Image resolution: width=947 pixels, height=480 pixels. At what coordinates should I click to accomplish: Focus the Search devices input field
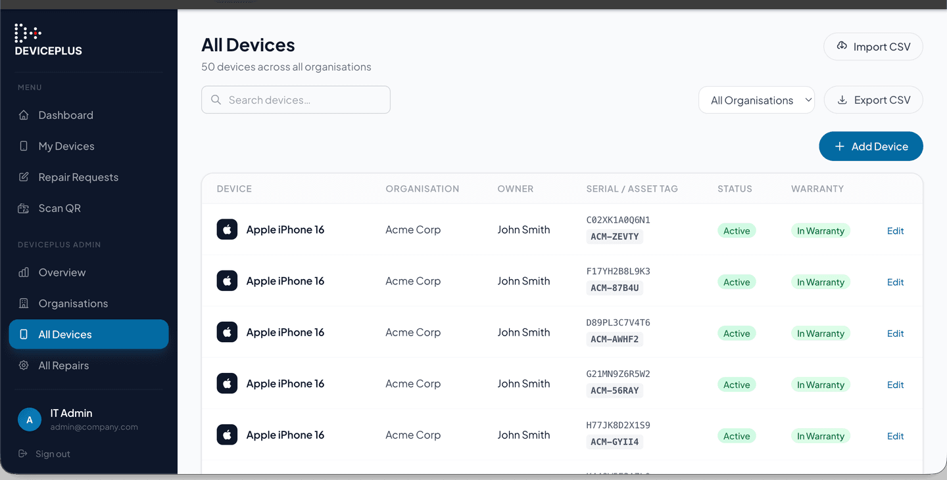[x=296, y=100]
